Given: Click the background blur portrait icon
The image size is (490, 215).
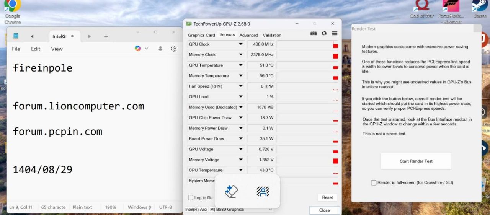Looking at the screenshot, I should click(263, 191).
